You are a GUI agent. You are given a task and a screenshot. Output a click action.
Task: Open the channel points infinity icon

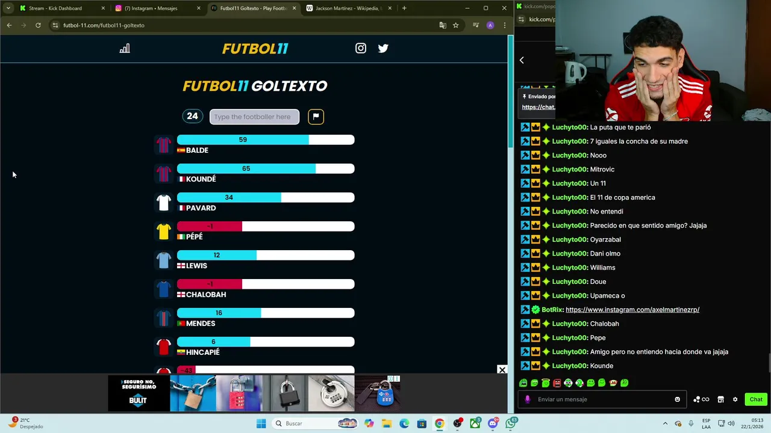click(x=701, y=399)
